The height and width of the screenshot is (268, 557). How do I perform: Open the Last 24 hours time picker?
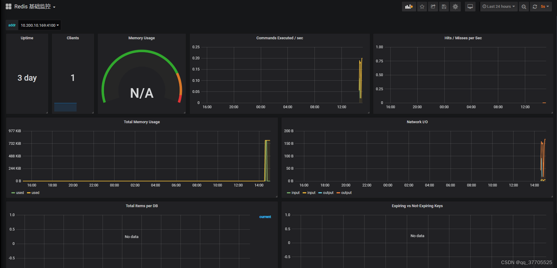pyautogui.click(x=499, y=7)
